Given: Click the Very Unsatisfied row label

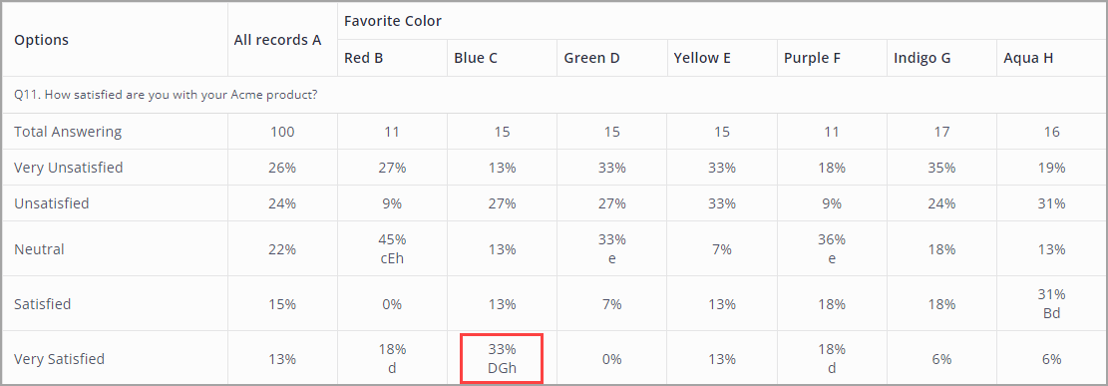Looking at the screenshot, I should tap(69, 168).
